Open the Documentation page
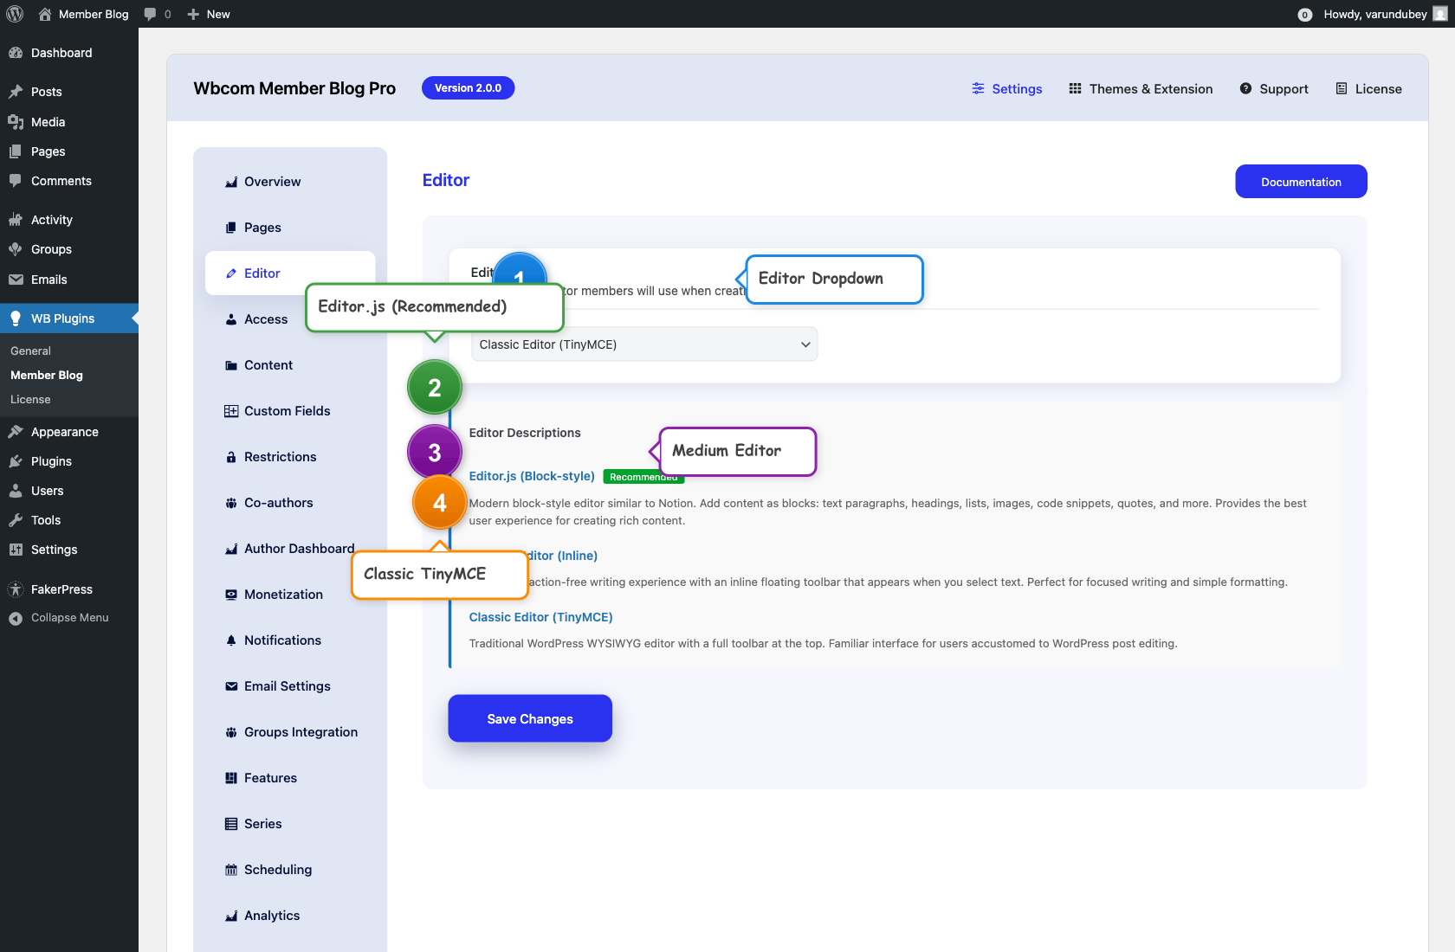1455x952 pixels. [x=1301, y=181]
